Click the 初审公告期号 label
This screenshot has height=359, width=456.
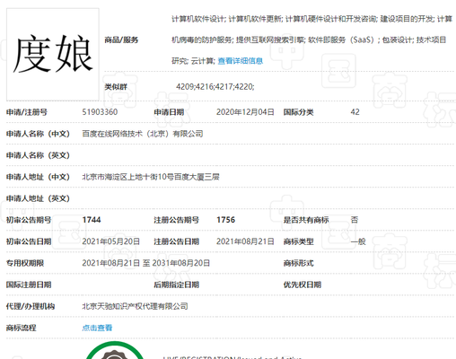click(29, 220)
